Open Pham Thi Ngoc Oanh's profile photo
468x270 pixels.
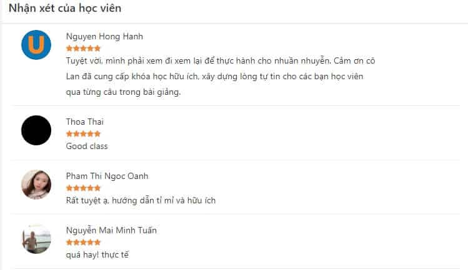pyautogui.click(x=36, y=185)
